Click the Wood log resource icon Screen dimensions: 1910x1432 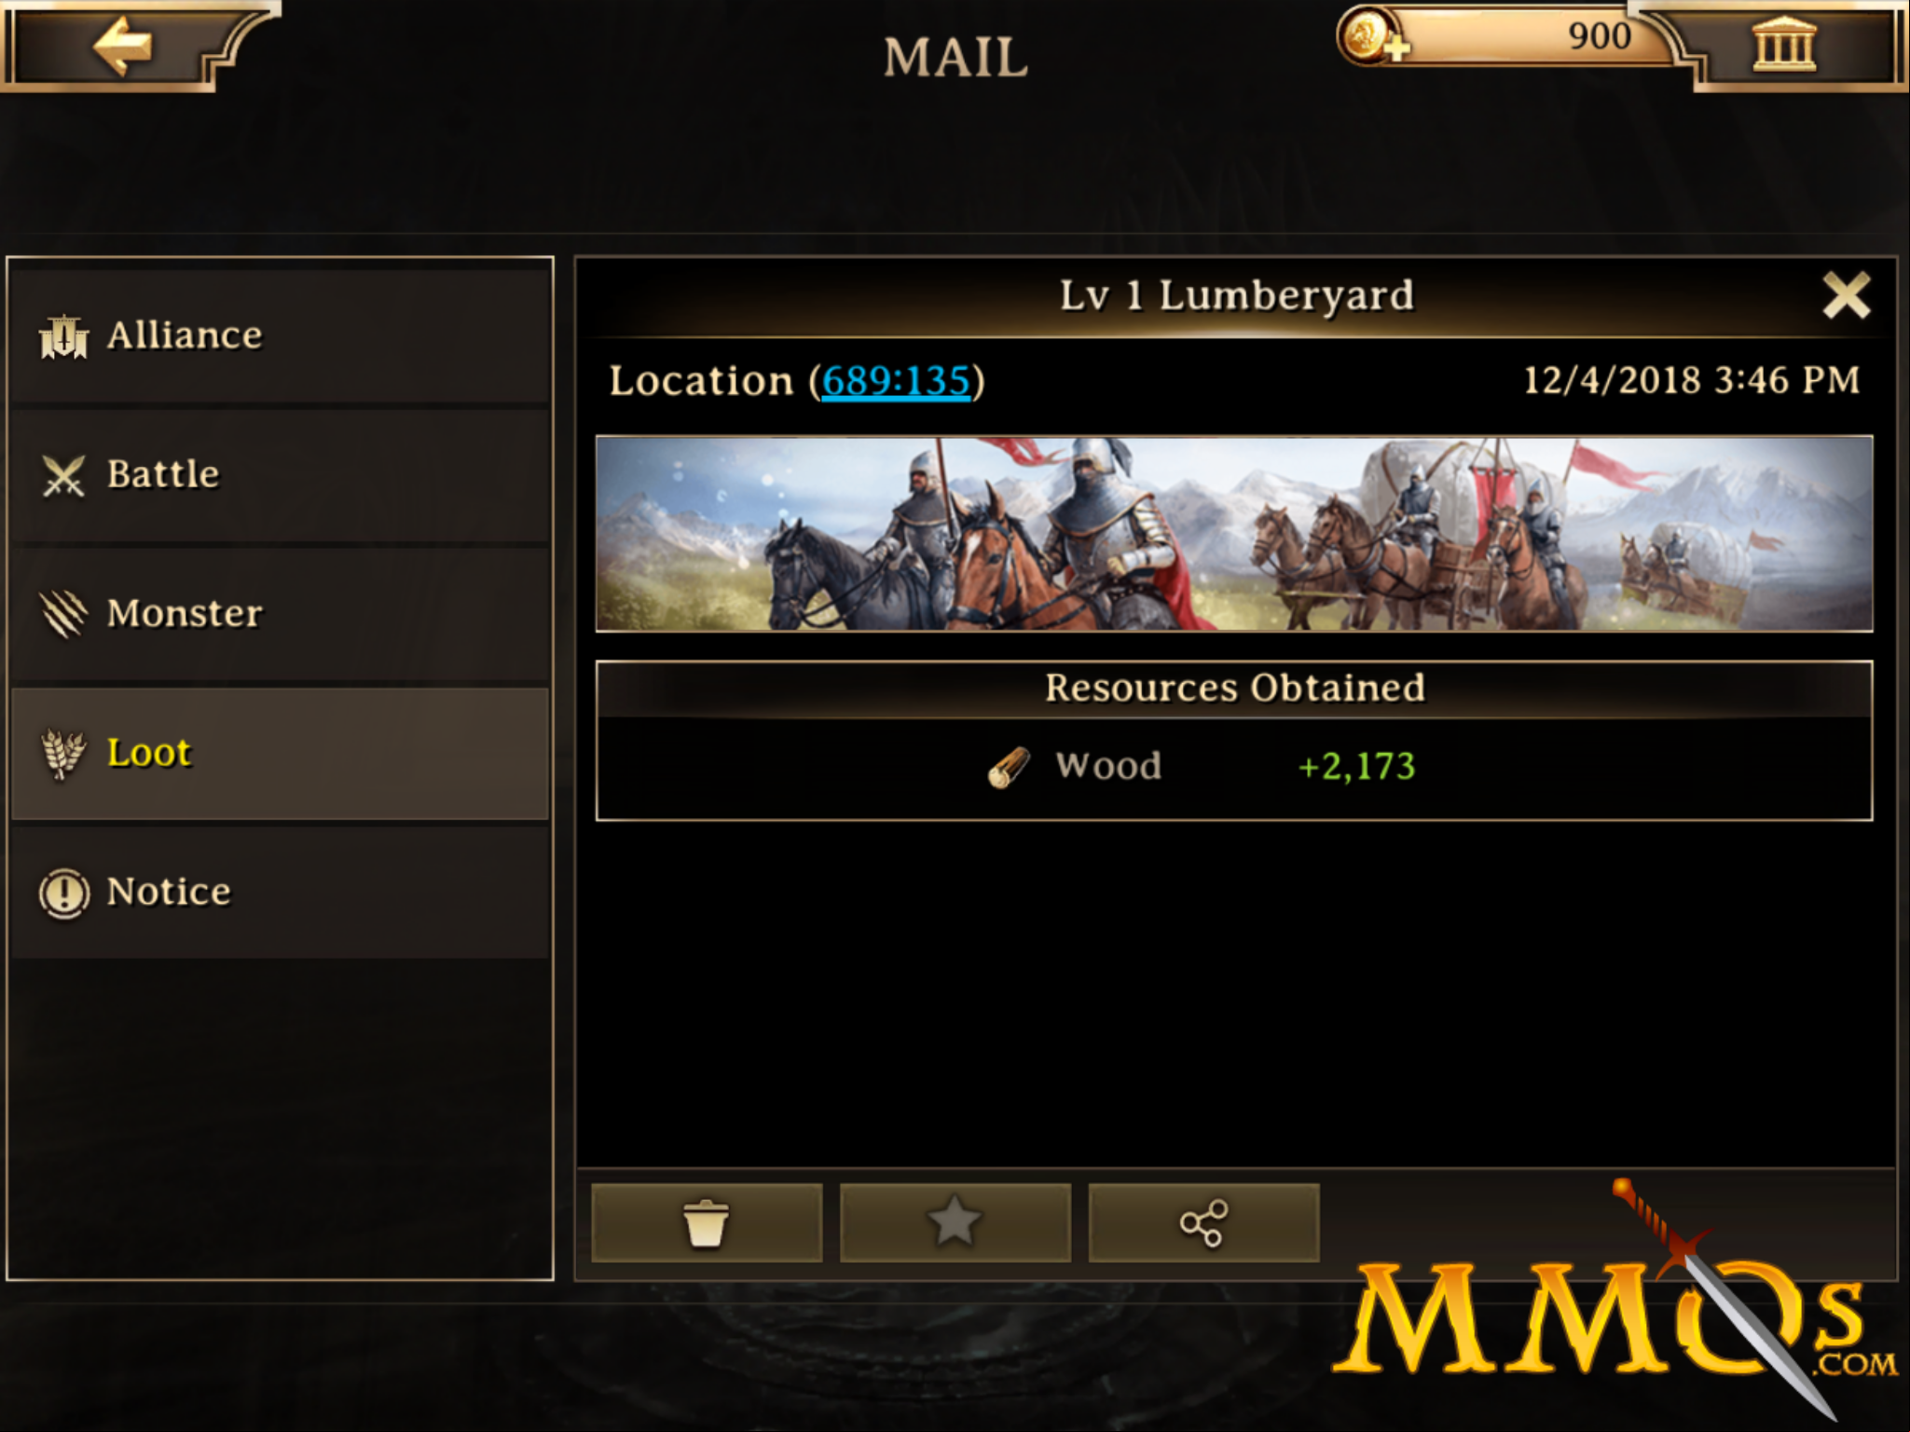[x=1009, y=769]
